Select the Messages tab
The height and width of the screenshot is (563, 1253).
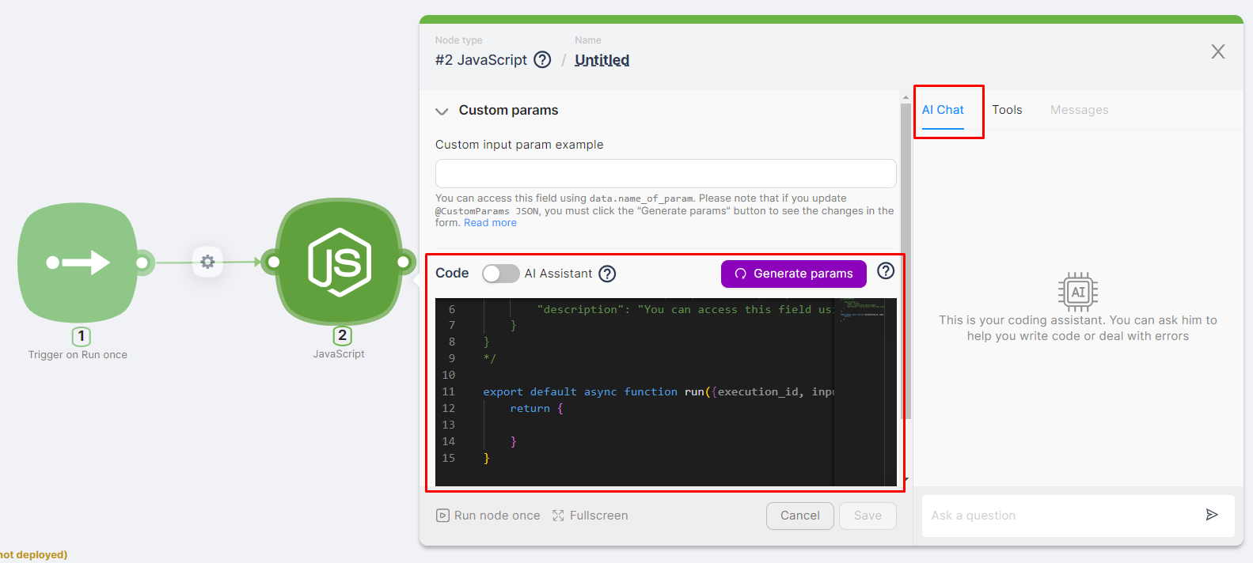[1079, 110]
